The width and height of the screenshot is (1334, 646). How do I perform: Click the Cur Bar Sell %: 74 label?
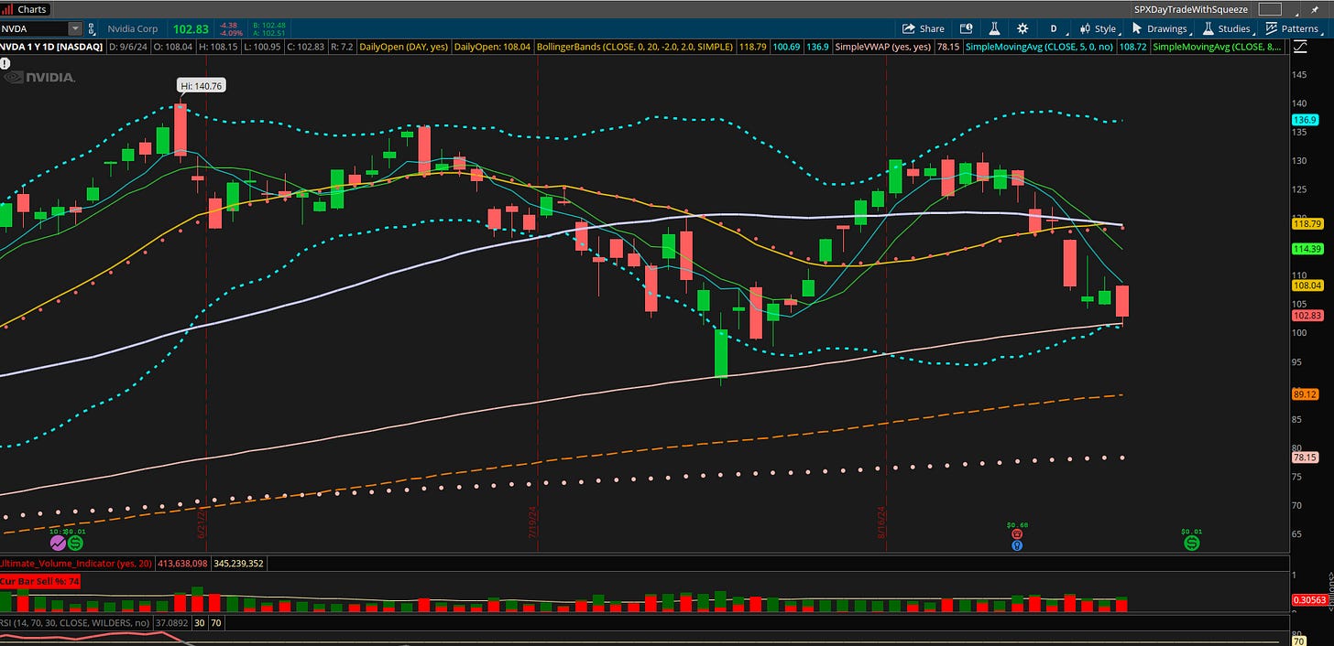(x=39, y=581)
